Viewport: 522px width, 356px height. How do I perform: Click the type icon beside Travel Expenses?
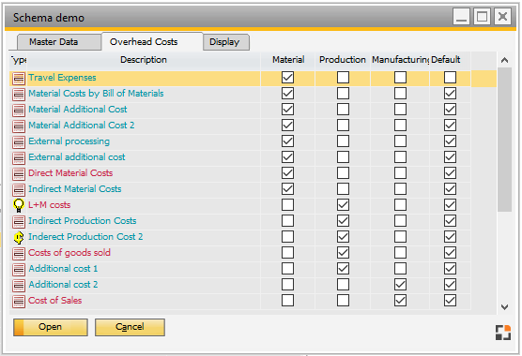pyautogui.click(x=19, y=79)
